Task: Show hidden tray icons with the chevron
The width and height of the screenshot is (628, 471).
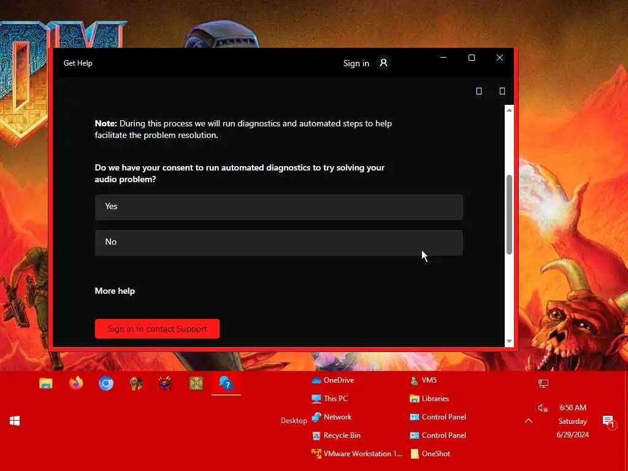Action: (529, 421)
